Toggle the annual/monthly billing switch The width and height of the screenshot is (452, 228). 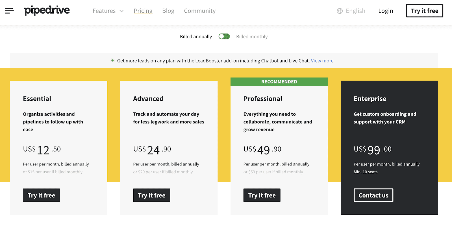[x=224, y=36]
